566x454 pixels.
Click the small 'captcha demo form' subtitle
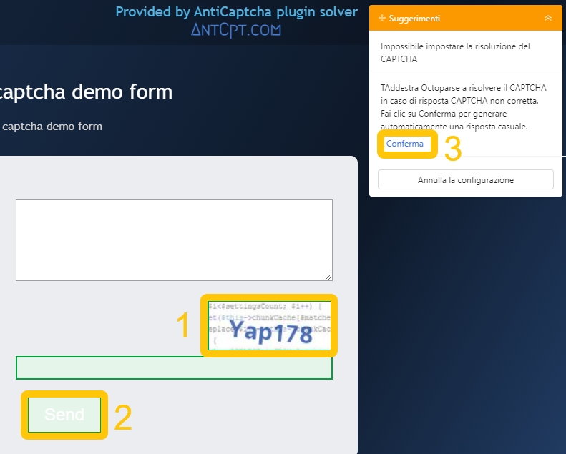(52, 127)
